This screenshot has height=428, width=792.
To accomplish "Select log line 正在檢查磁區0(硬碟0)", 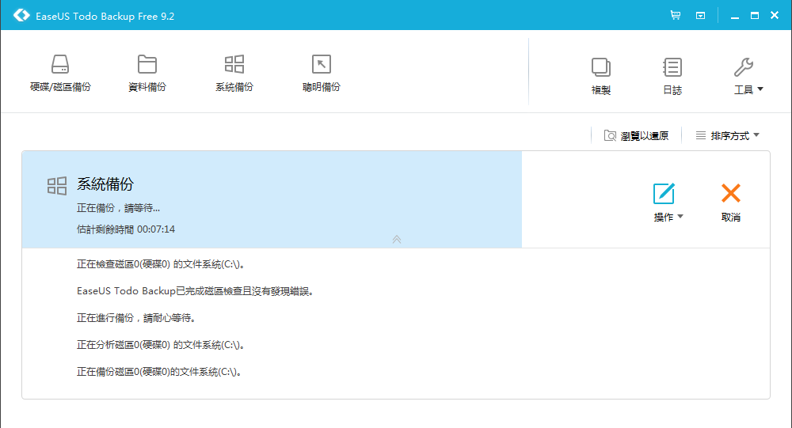I will [x=161, y=264].
